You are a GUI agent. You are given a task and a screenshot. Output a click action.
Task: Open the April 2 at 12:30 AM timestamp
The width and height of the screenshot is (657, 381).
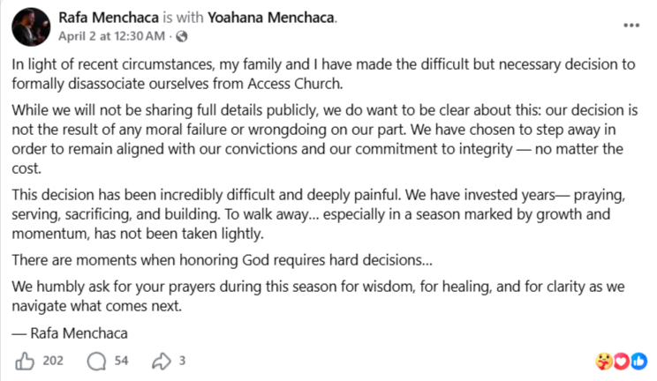113,36
